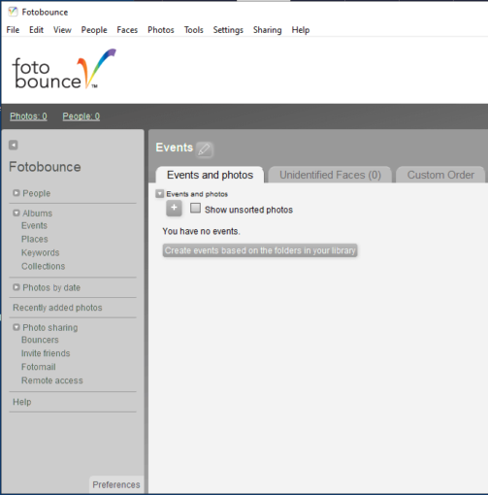The width and height of the screenshot is (488, 495).
Task: Select Events under Albums
Action: click(x=34, y=225)
